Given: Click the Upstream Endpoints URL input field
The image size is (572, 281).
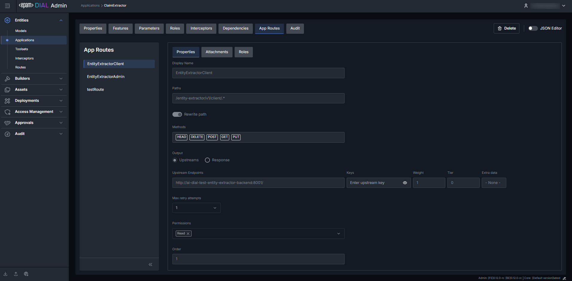Looking at the screenshot, I should coord(258,183).
